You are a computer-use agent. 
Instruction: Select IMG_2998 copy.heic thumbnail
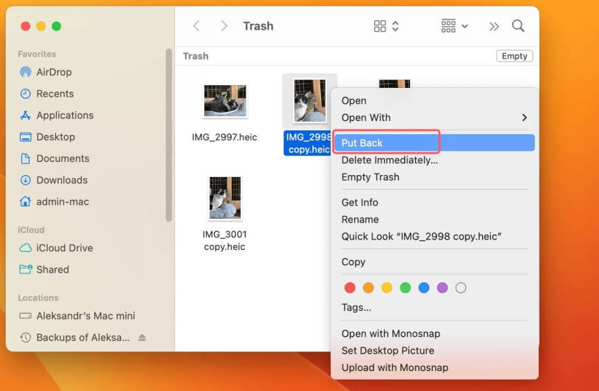tap(309, 100)
